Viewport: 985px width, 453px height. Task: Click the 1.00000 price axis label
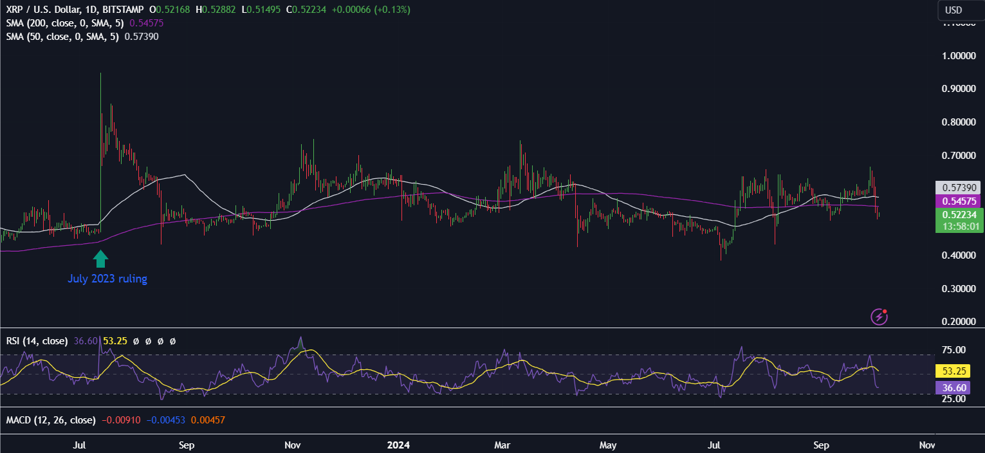(x=959, y=56)
